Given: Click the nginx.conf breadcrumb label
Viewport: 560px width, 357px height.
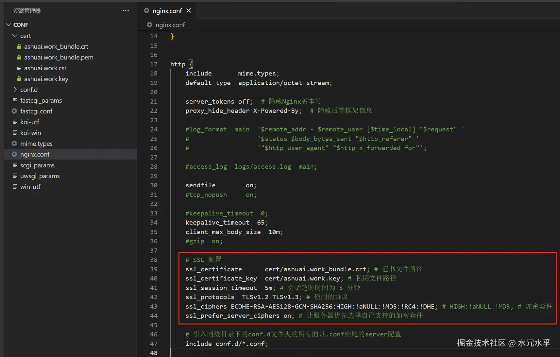Looking at the screenshot, I should [170, 25].
